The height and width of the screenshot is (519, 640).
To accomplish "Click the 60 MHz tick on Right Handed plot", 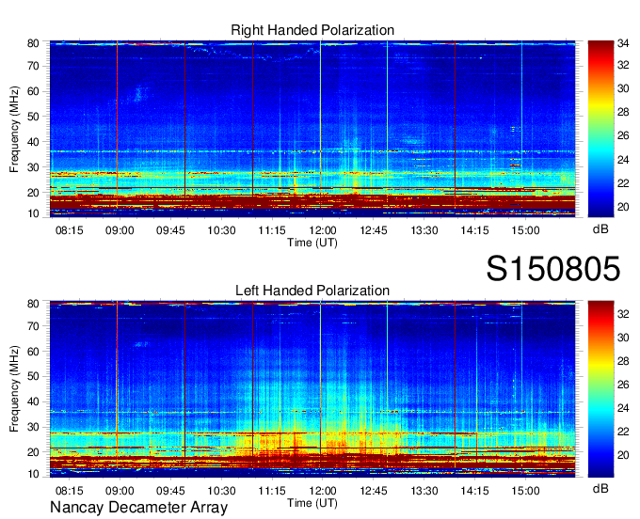I will (x=33, y=91).
